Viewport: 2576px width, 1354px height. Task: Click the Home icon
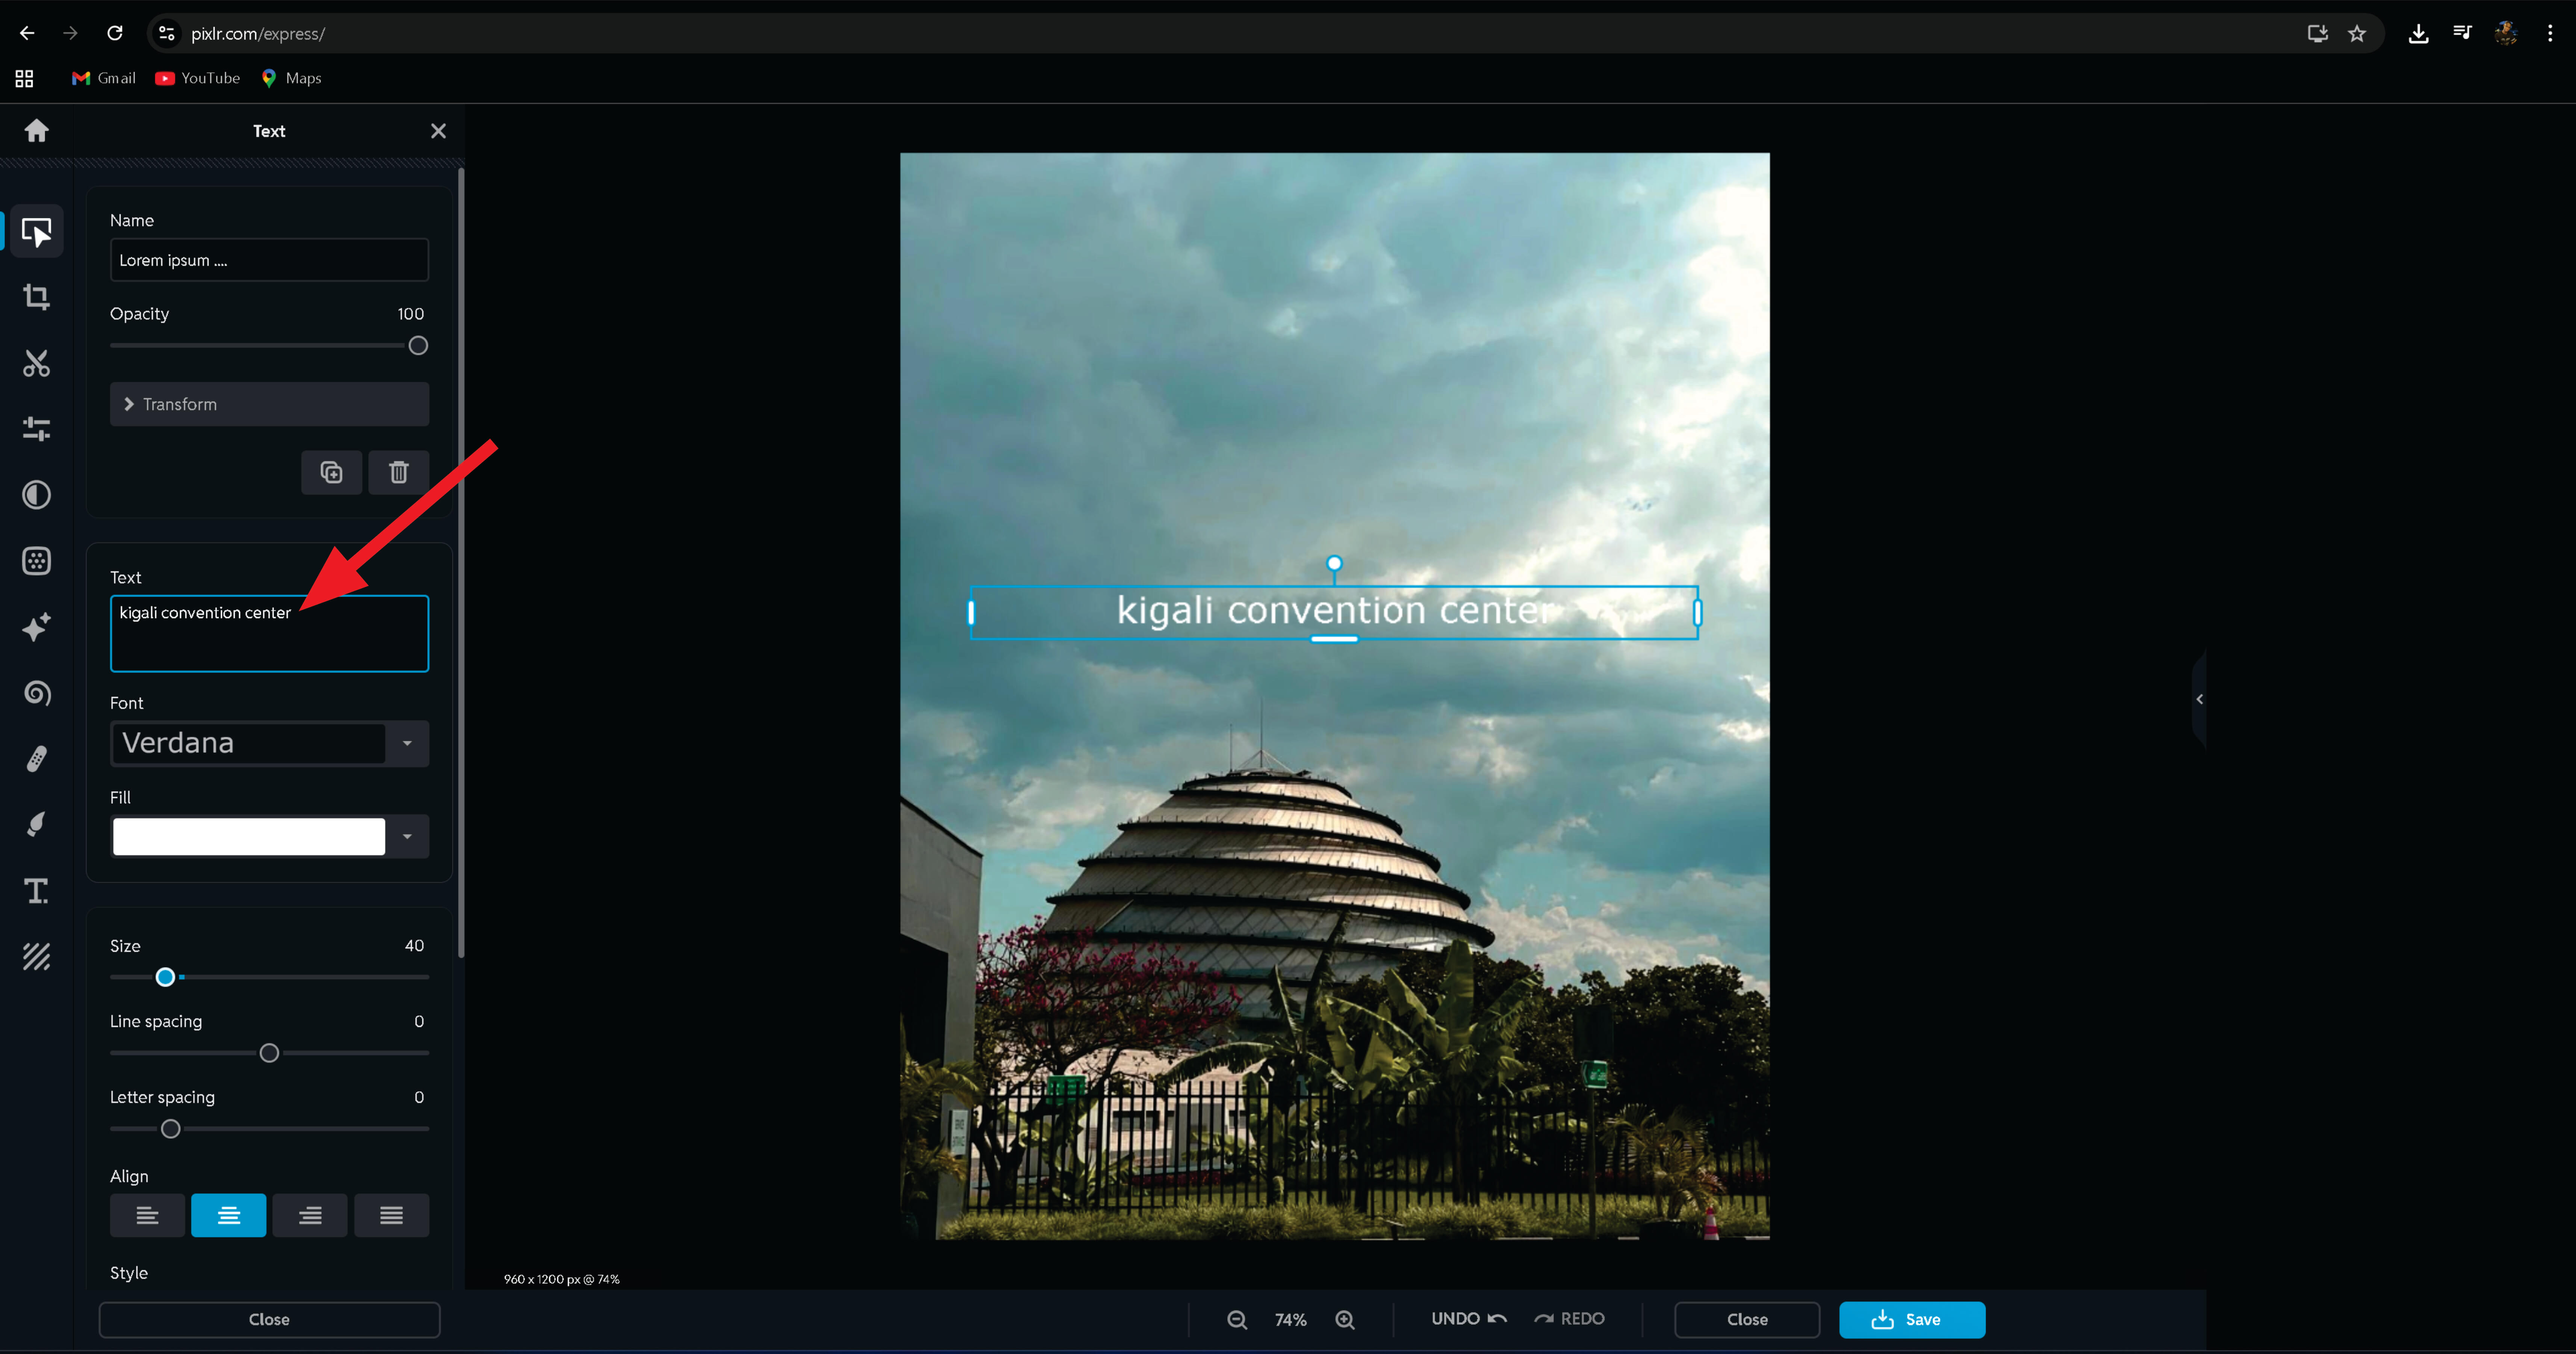click(x=37, y=131)
